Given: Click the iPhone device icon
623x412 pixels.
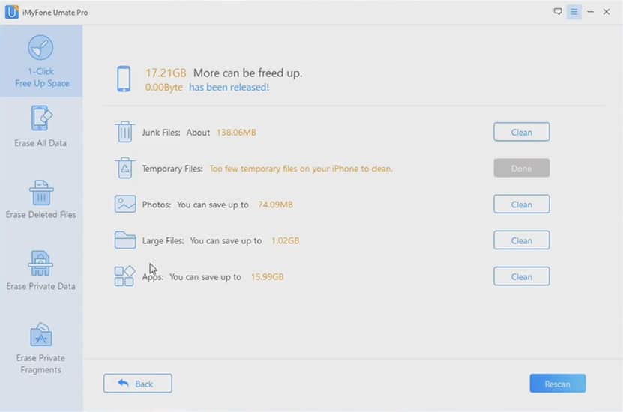Looking at the screenshot, I should (x=124, y=79).
